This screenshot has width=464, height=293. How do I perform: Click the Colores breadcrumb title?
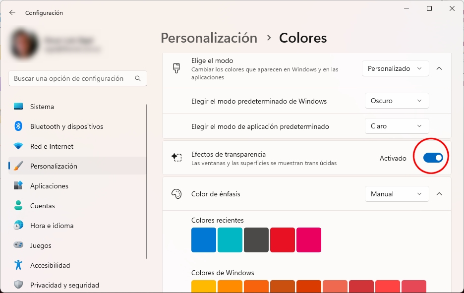(x=303, y=38)
